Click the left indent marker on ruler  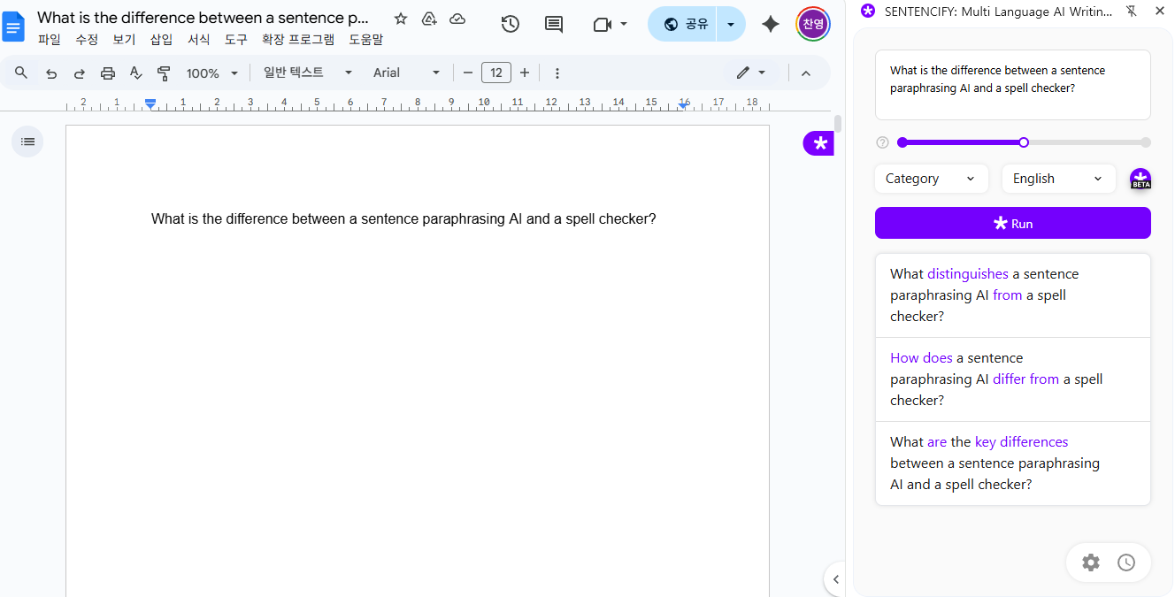tap(150, 105)
